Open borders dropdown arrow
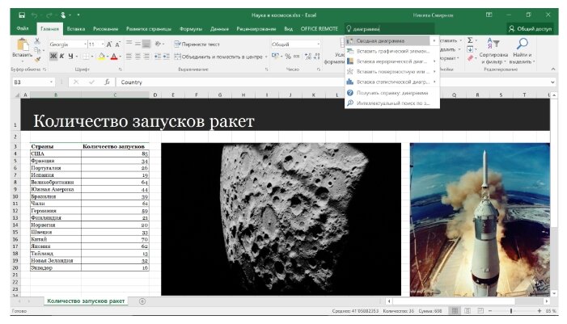567x324 pixels. [x=91, y=57]
